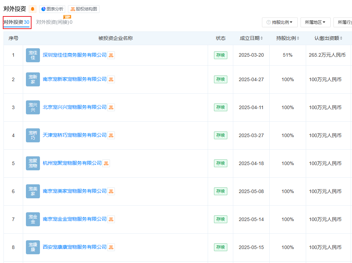The height and width of the screenshot is (263, 352).
Task: Sort table by 认缴出资额 column
Action: click(328, 38)
